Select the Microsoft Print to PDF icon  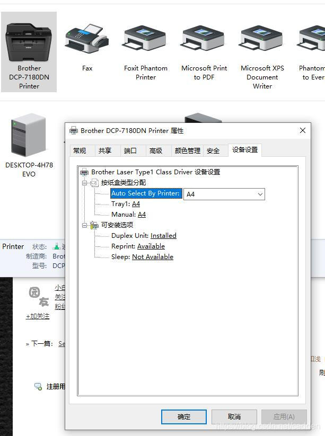coord(204,38)
